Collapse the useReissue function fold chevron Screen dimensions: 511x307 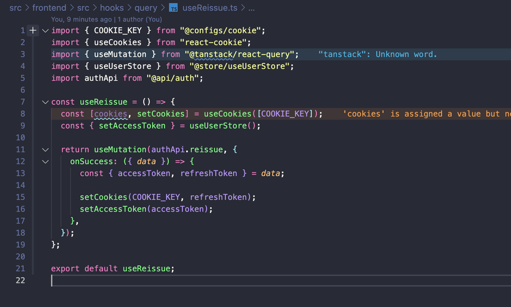pos(45,102)
